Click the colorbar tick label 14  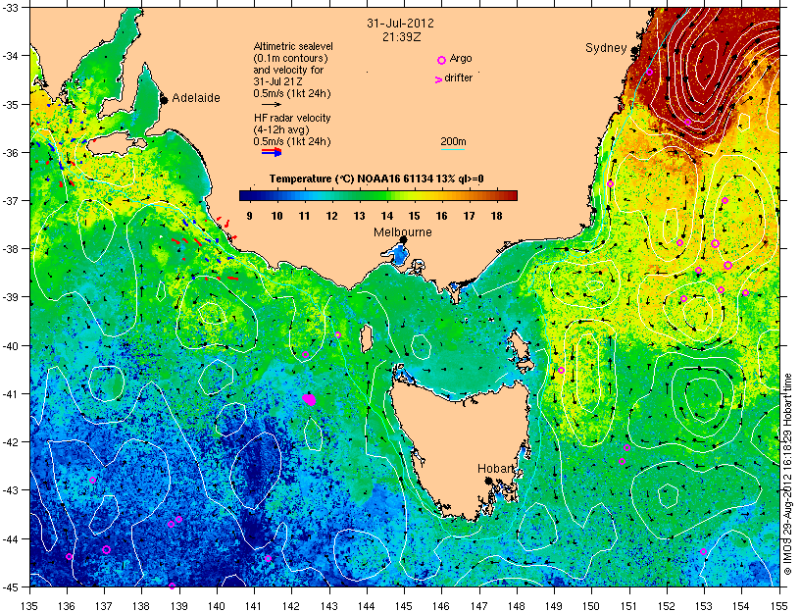[x=386, y=216]
